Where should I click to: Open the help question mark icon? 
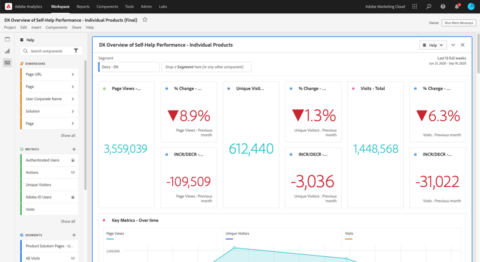[x=443, y=6]
